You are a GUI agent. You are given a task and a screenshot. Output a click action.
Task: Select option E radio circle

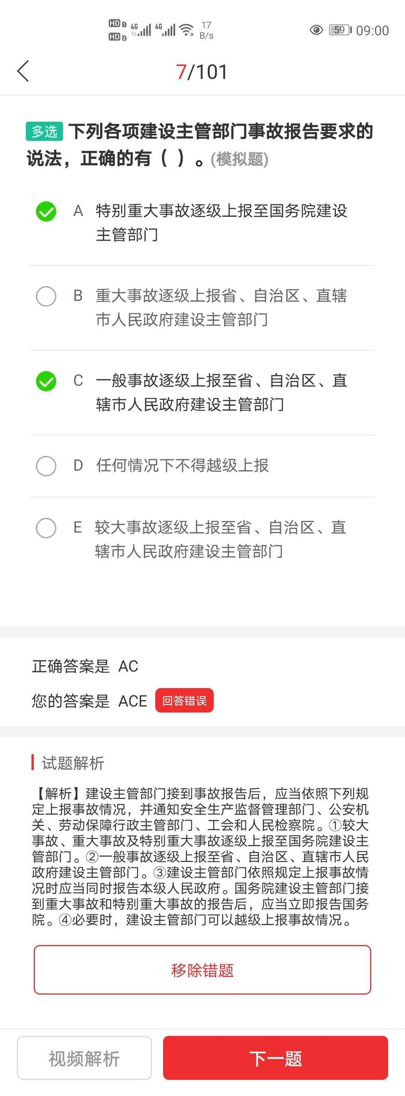[x=46, y=527]
